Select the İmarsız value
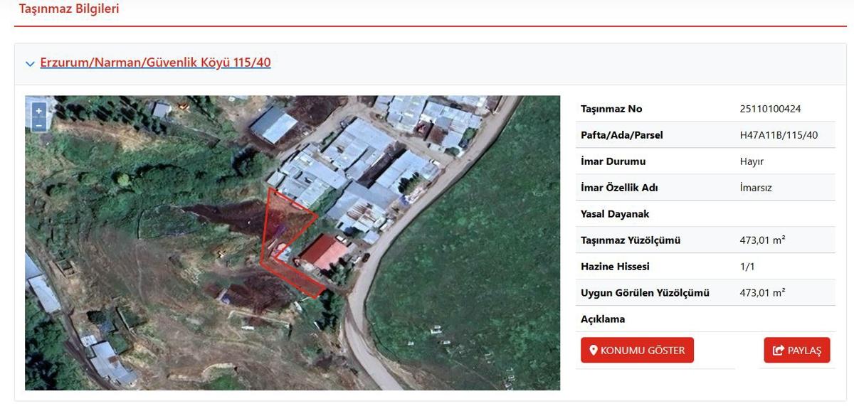Screen dimensions: 854x411 coord(756,188)
